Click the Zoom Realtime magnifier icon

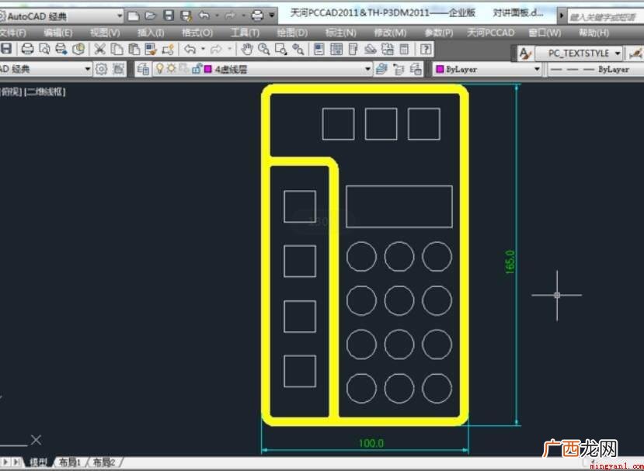tap(263, 50)
